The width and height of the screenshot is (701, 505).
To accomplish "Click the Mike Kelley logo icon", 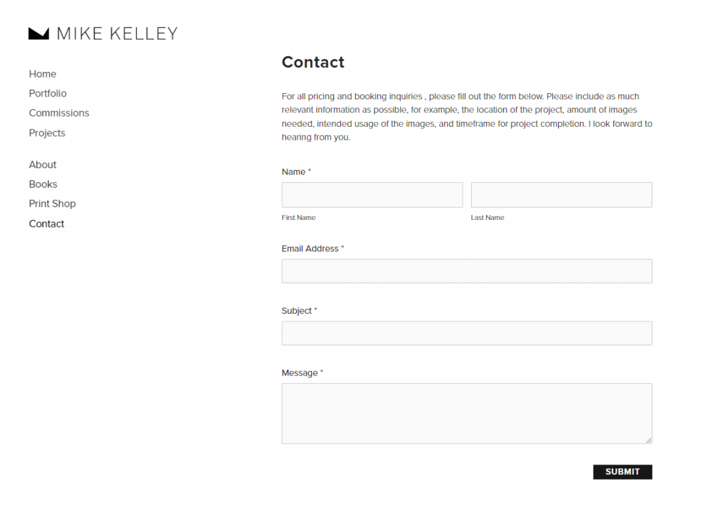I will (38, 33).
